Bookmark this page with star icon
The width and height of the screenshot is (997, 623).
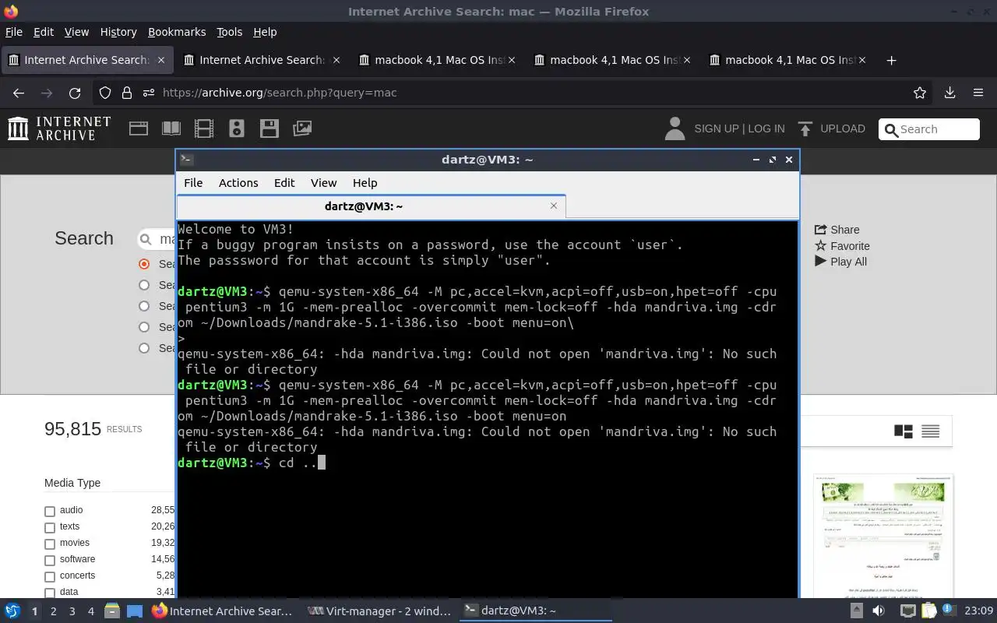920,93
